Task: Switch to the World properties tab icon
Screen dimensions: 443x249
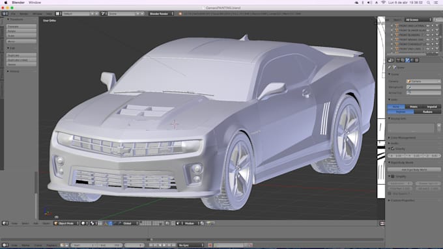Action: (x=412, y=60)
